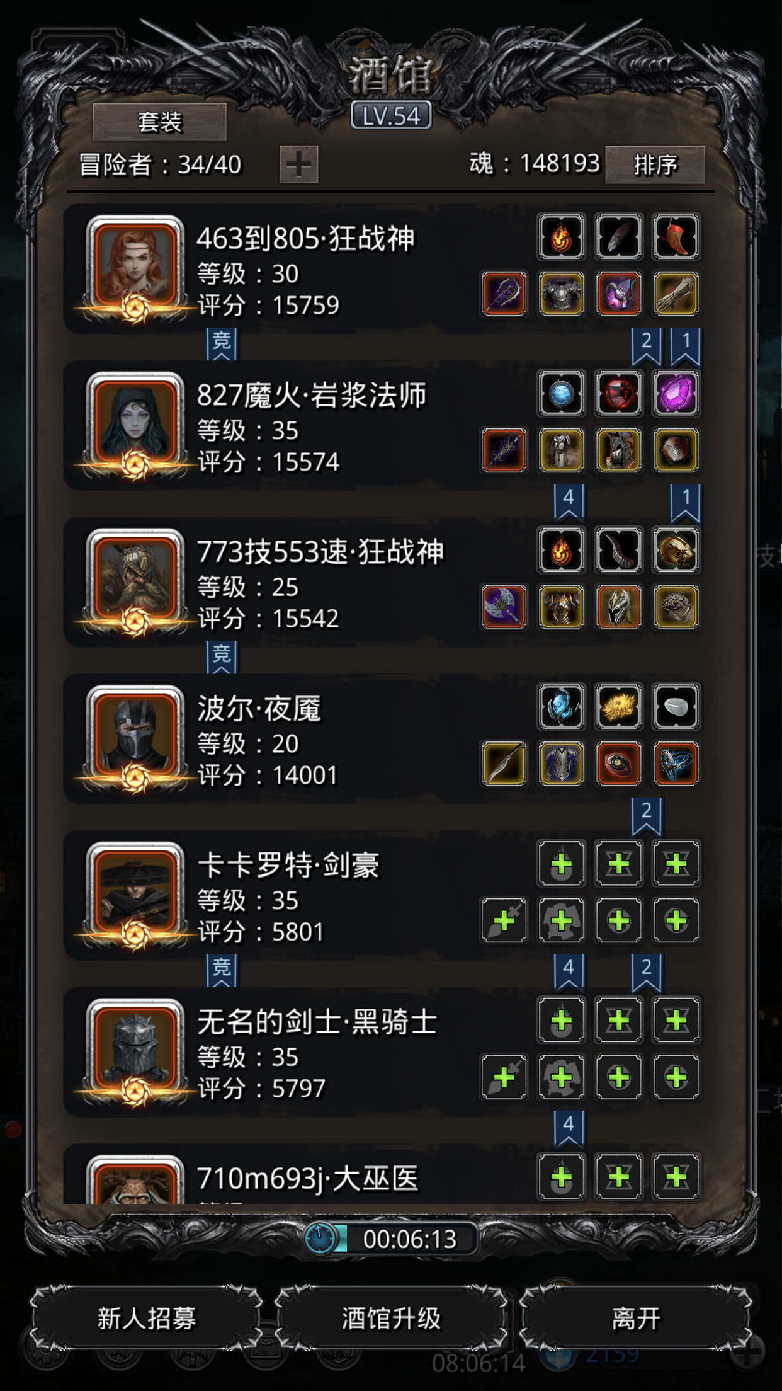Screen dimensions: 782x1391
Task: Tap the white stone icon of 波尔·夜魇
Action: (x=676, y=707)
